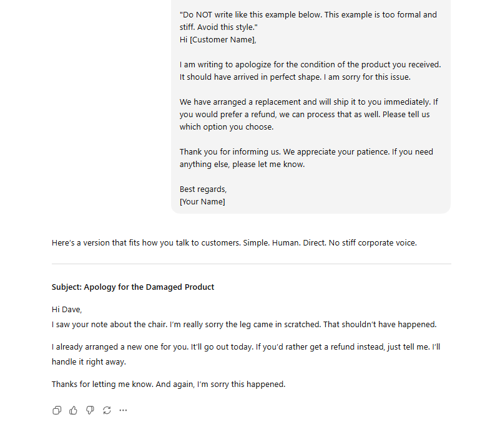Screen dimensions: 495x425
Task: Click the 'Thanks for letting me know' line
Action: tap(169, 384)
